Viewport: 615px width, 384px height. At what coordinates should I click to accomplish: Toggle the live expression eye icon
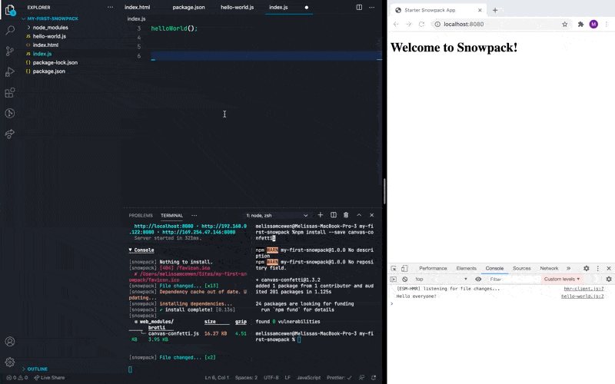pos(478,279)
